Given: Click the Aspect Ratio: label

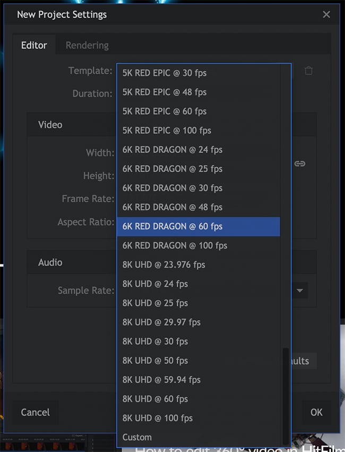Looking at the screenshot, I should pos(86,222).
